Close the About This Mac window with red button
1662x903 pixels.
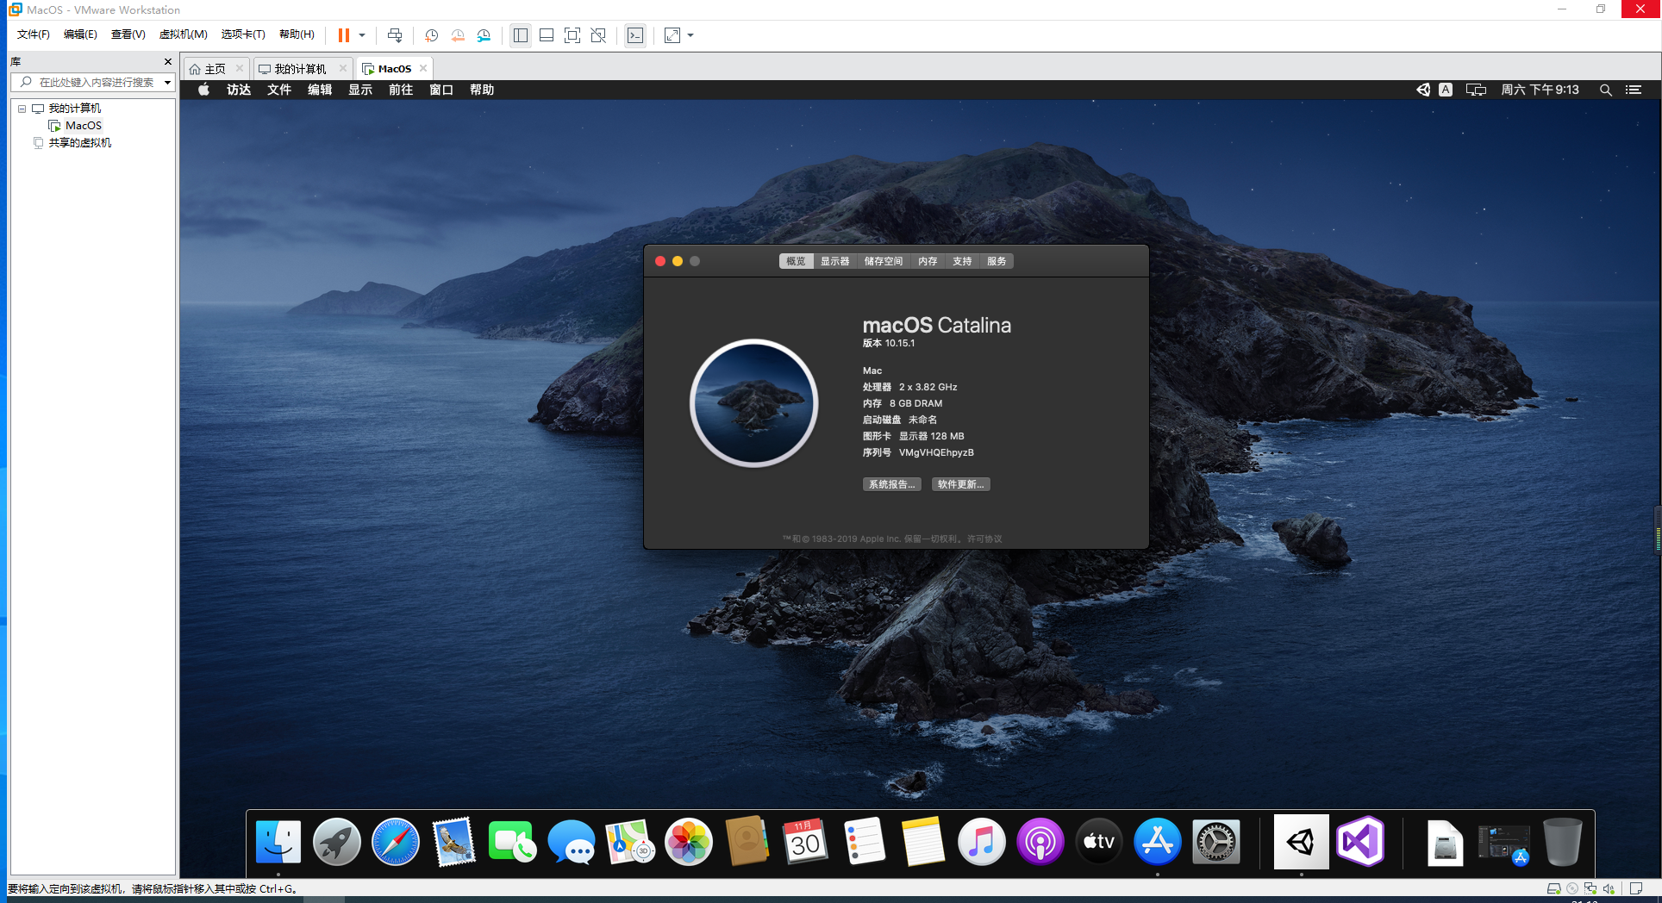point(660,261)
